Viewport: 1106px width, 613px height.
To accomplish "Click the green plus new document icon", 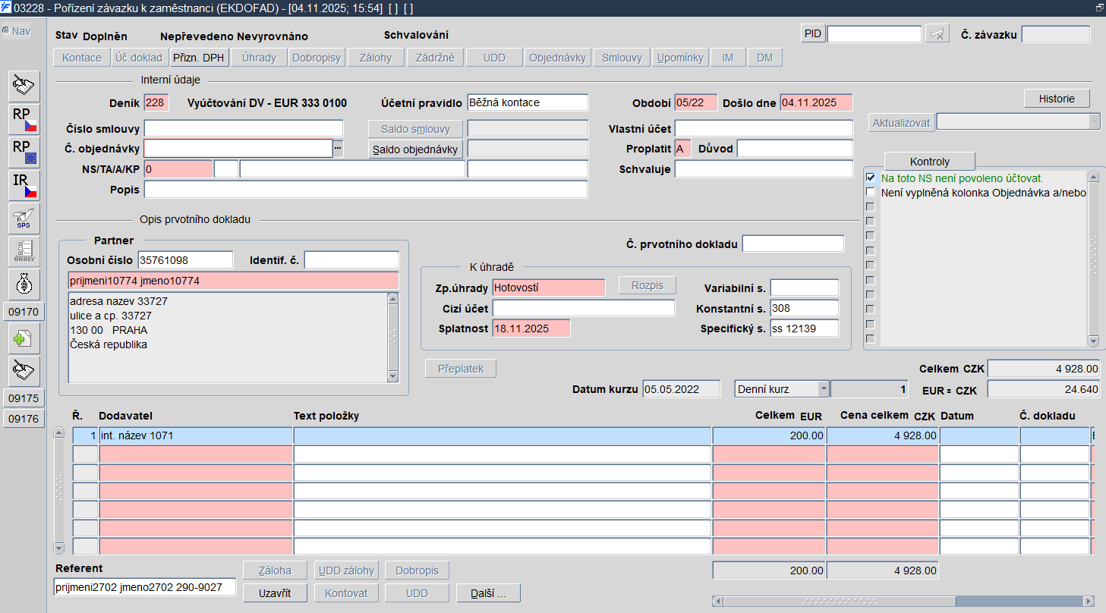I will (24, 338).
